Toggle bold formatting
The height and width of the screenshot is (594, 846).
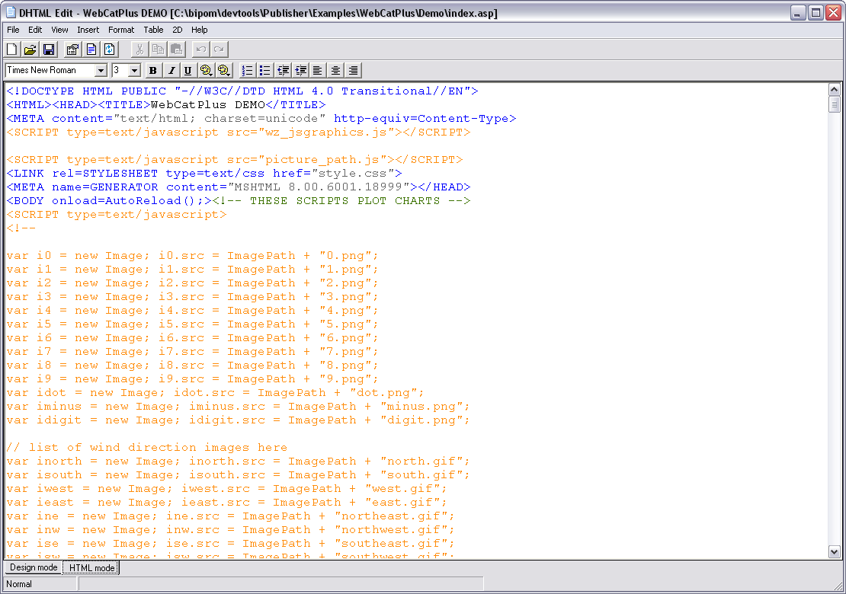click(152, 70)
